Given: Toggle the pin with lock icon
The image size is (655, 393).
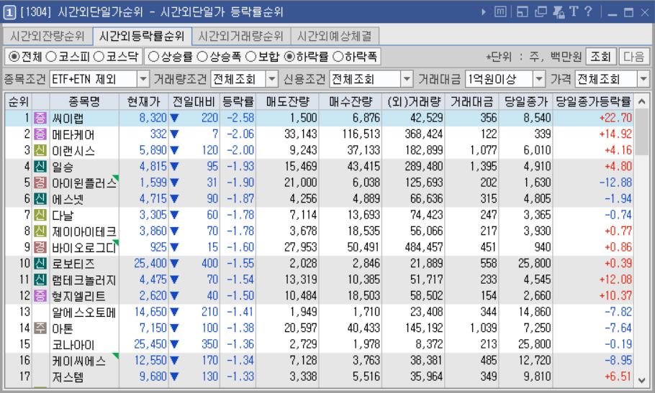Looking at the screenshot, I should (x=559, y=11).
